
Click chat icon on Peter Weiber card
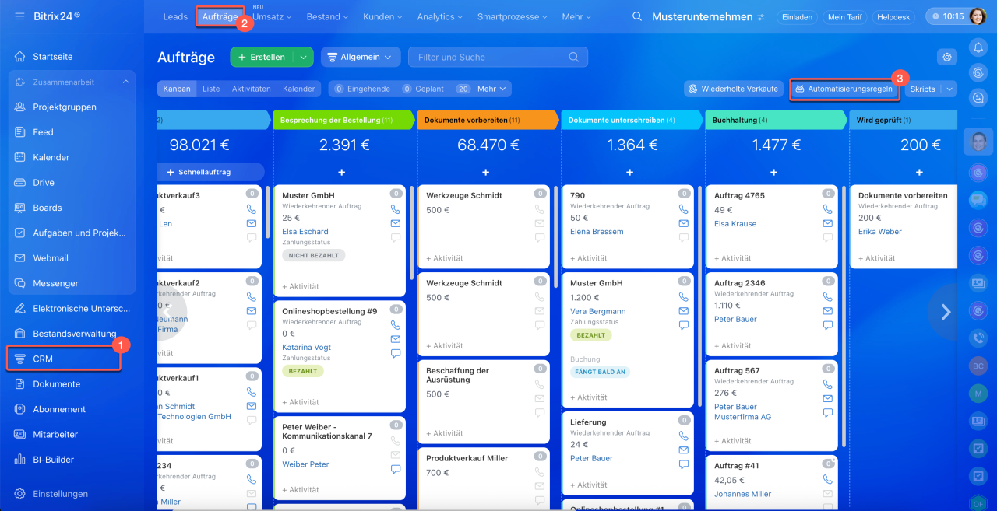click(x=395, y=469)
